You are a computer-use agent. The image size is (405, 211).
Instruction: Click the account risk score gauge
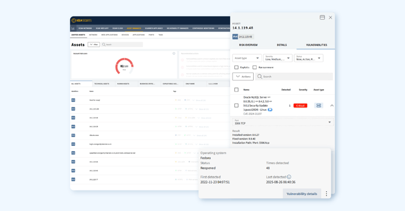click(124, 66)
